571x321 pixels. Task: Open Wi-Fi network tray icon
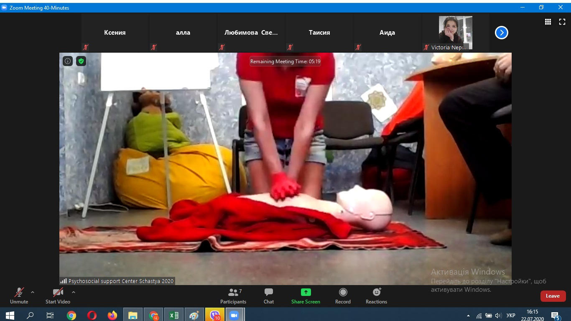[x=479, y=316]
